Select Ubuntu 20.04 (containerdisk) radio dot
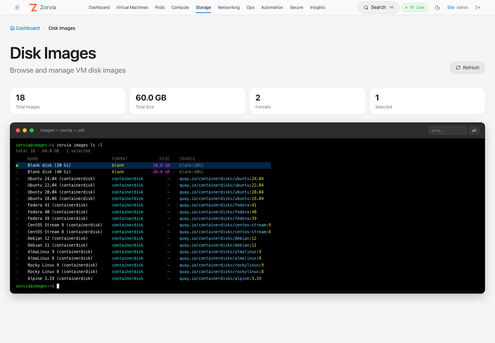495x343 pixels. click(17, 192)
